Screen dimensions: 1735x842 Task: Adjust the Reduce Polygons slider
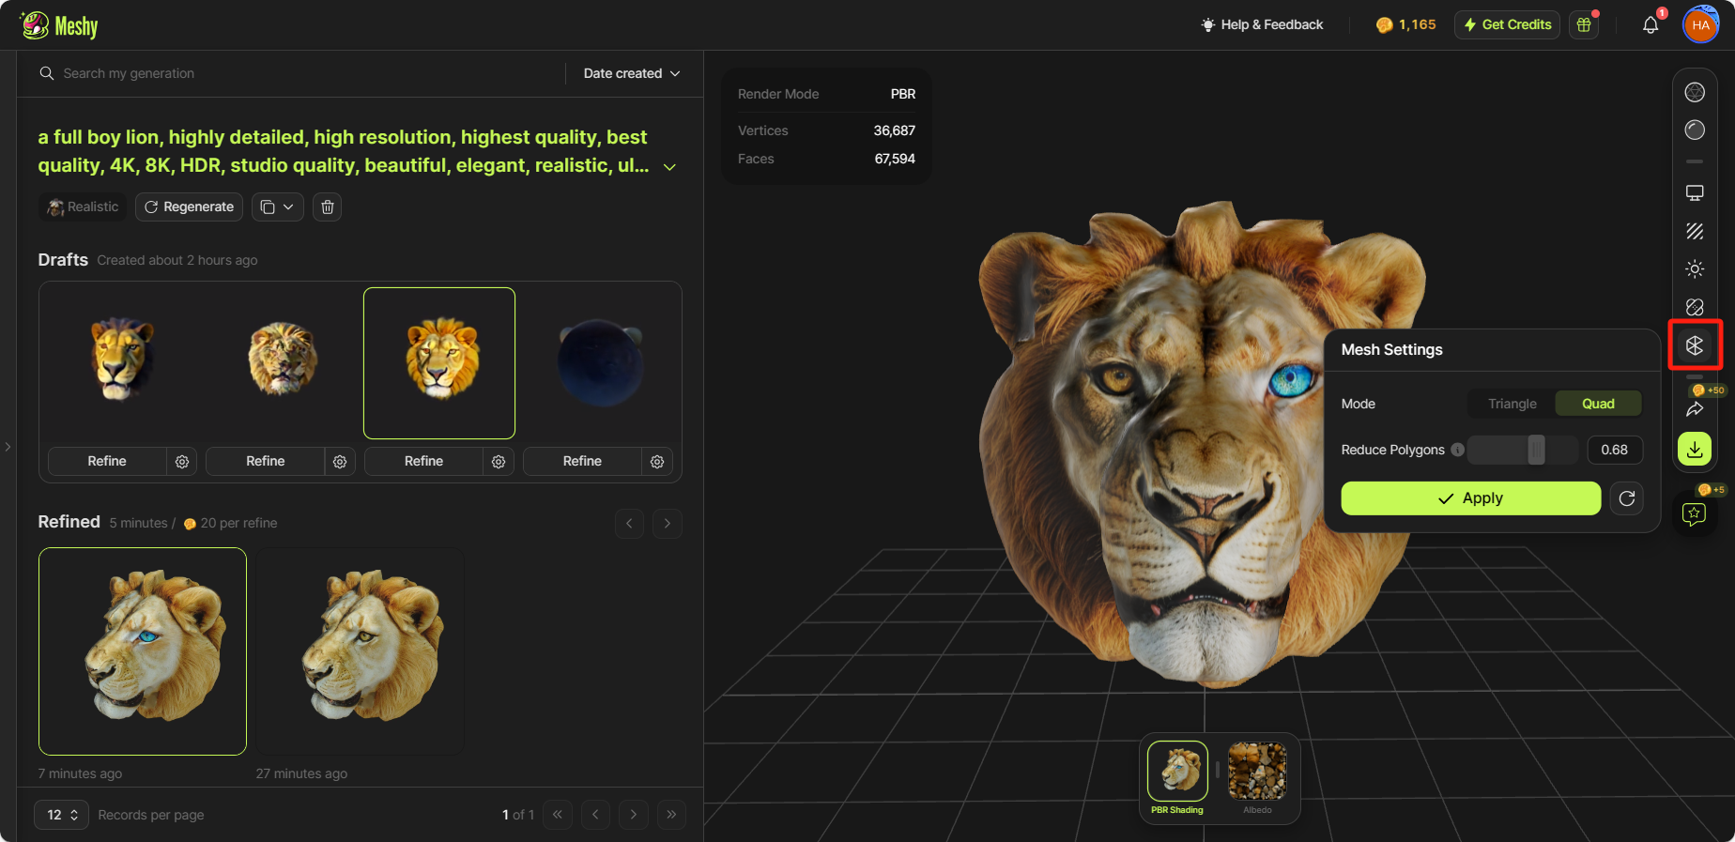(x=1536, y=451)
